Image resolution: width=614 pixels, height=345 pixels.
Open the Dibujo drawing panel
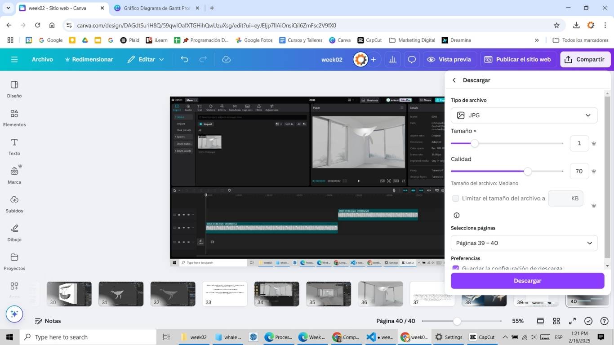click(14, 233)
